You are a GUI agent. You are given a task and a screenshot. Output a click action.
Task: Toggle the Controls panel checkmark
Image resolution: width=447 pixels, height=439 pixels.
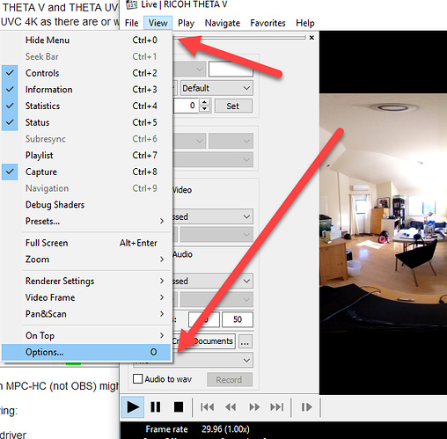(86, 73)
